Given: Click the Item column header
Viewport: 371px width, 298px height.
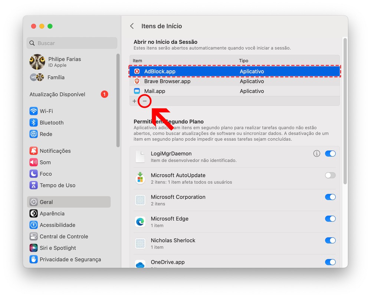Looking at the screenshot, I should coord(137,60).
